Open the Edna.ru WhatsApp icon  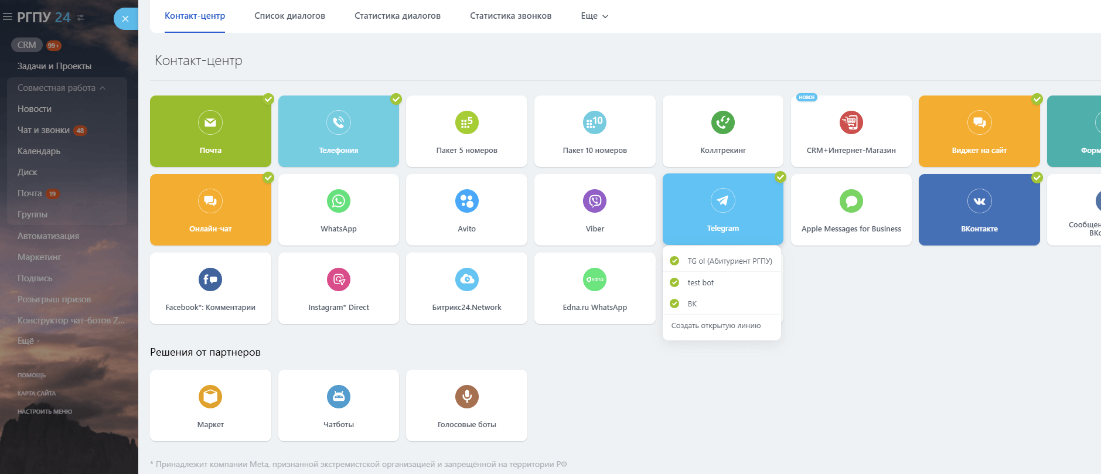(595, 279)
